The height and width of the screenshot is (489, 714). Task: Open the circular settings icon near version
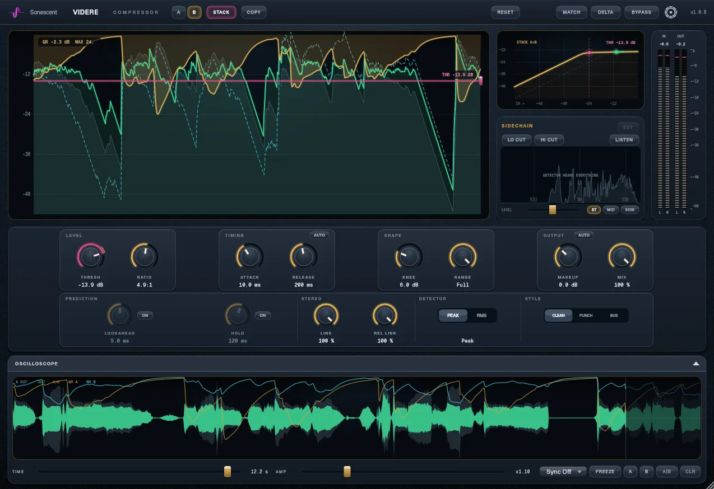click(670, 12)
